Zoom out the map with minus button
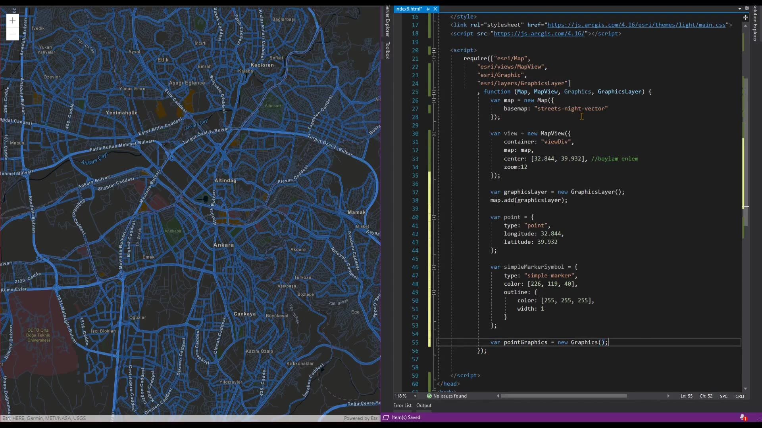This screenshot has height=428, width=762. (x=12, y=34)
